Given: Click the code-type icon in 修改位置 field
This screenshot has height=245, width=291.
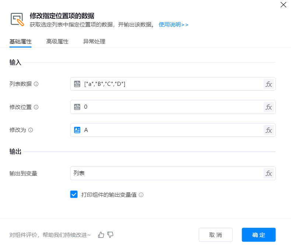Looking at the screenshot, I should coord(77,107).
